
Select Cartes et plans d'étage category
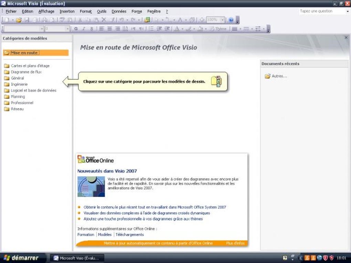tap(27, 66)
